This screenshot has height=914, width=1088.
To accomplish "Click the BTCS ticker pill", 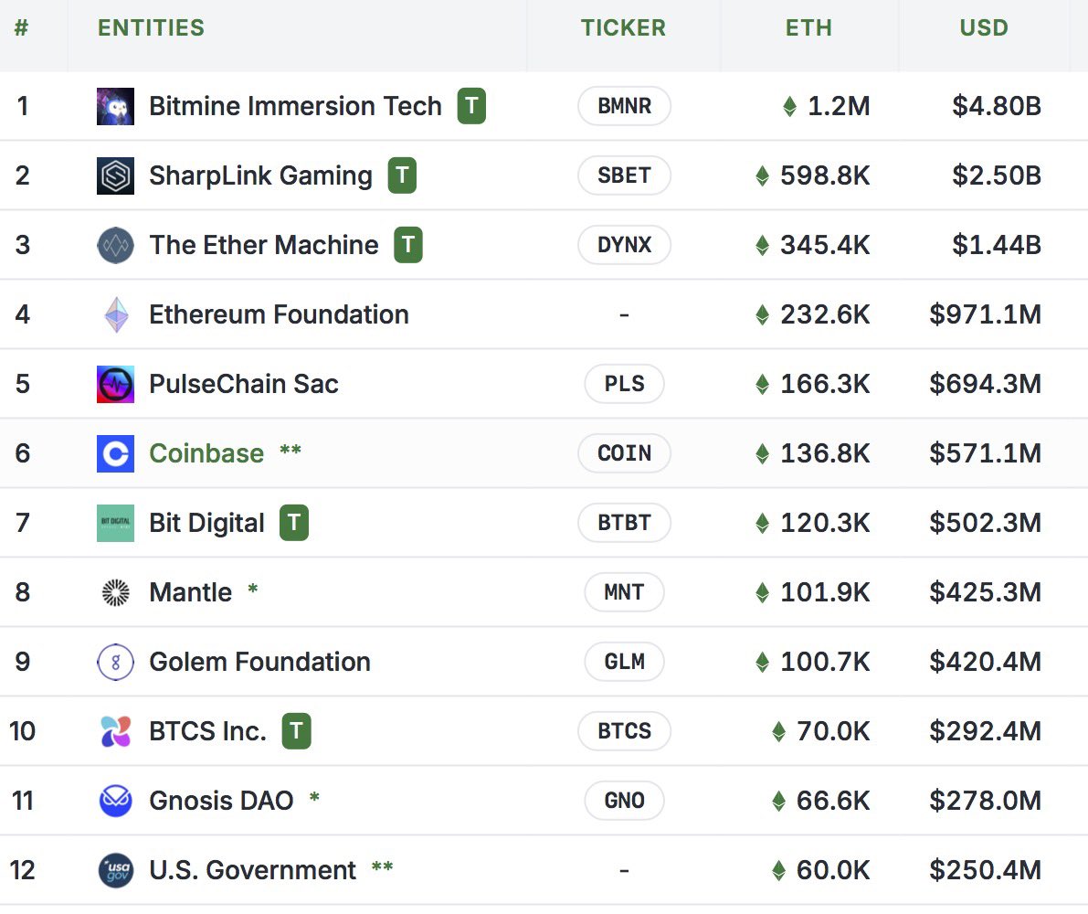I will [624, 731].
